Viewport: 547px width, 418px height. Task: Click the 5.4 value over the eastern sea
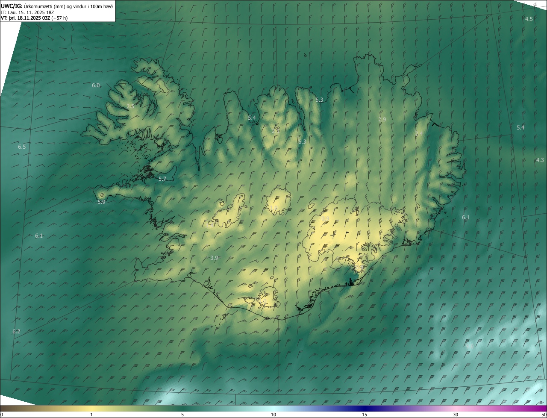pos(521,128)
